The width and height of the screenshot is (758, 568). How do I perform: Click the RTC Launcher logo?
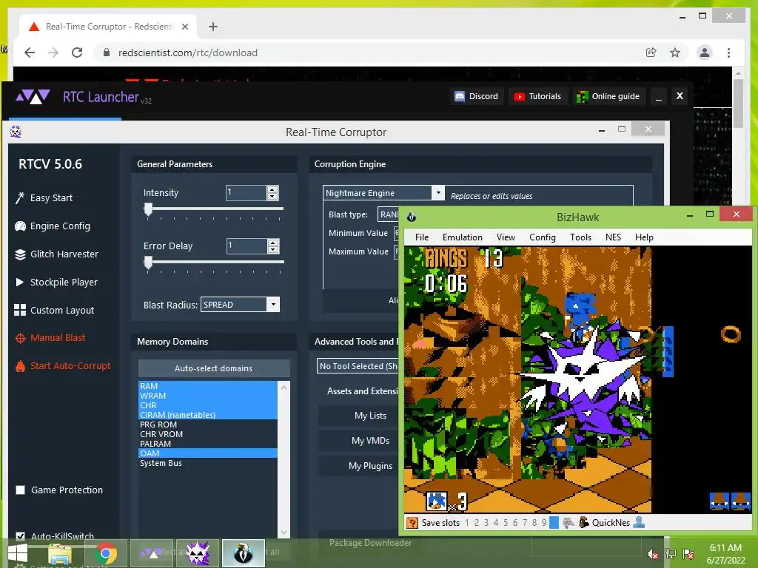pos(33,97)
